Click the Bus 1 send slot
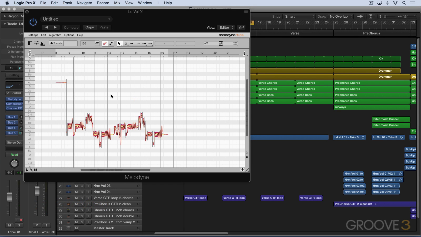Screen dimensions: 421x237 (x=12, y=117)
